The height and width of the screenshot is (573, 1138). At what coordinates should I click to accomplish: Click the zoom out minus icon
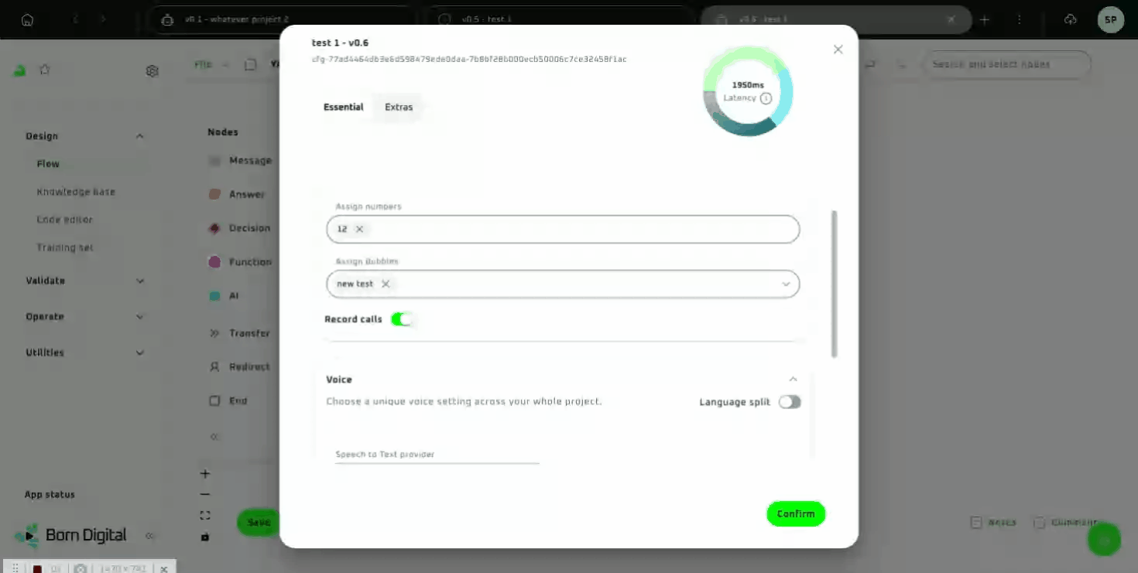tap(205, 494)
